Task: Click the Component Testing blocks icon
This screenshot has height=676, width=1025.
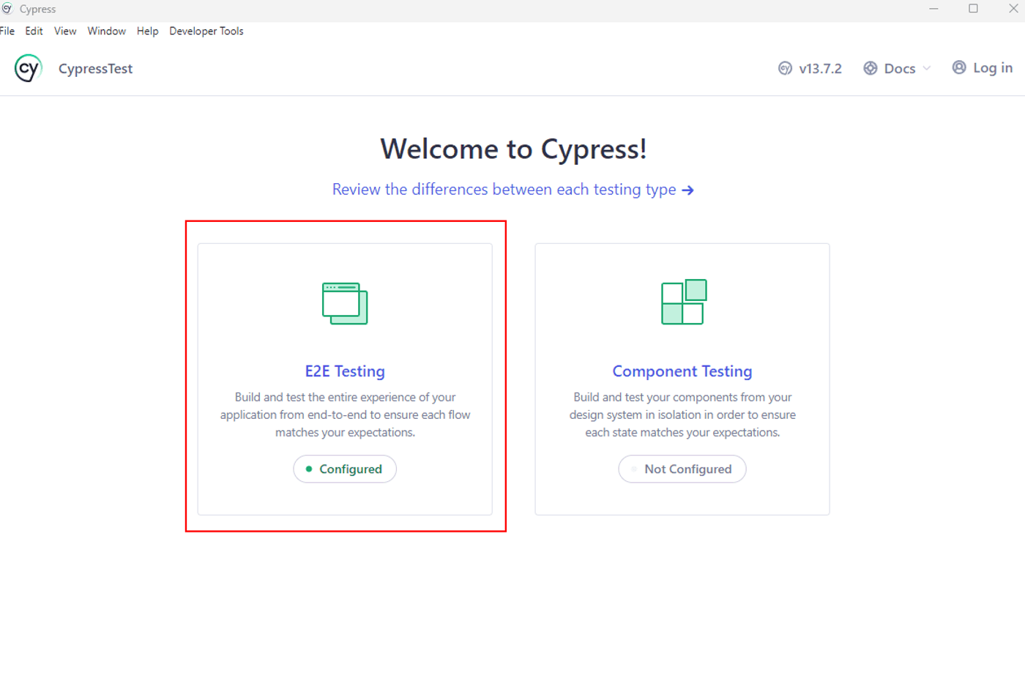Action: click(684, 302)
